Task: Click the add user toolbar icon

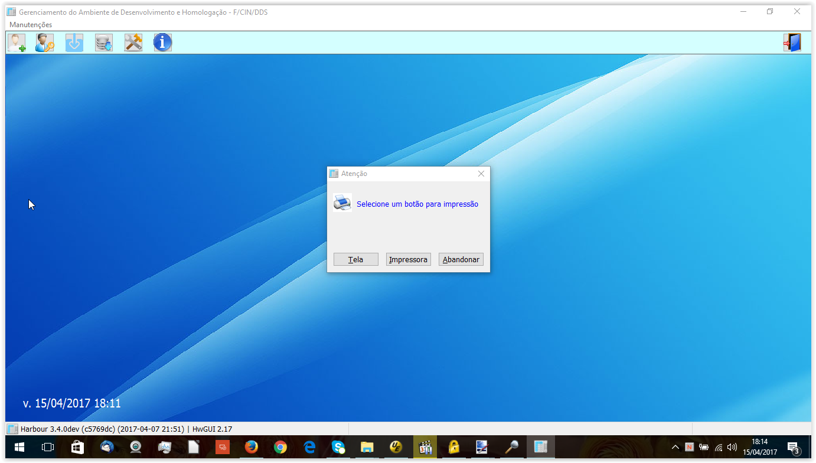Action: (x=17, y=43)
